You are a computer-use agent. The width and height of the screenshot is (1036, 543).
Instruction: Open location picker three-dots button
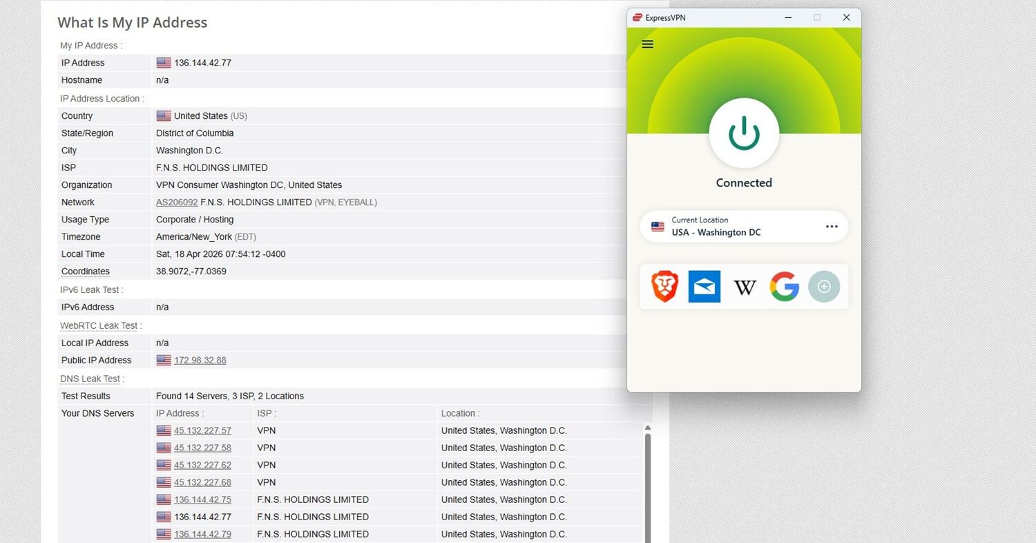[x=832, y=227]
